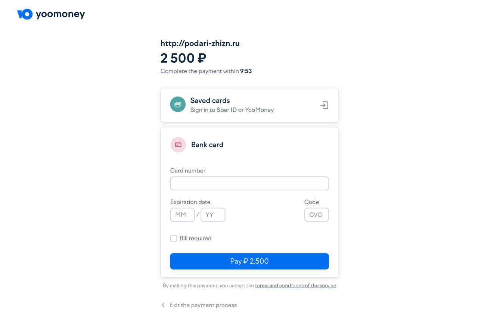The width and height of the screenshot is (478, 317).
Task: Click the pink Bank card icon
Action: pyautogui.click(x=178, y=145)
